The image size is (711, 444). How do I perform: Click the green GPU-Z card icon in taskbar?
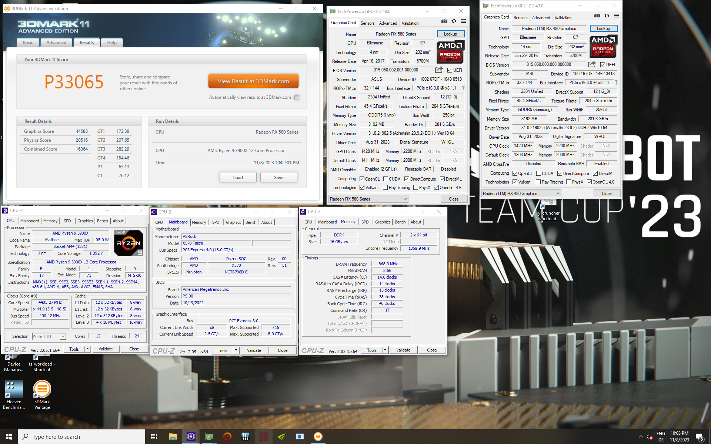tap(209, 437)
